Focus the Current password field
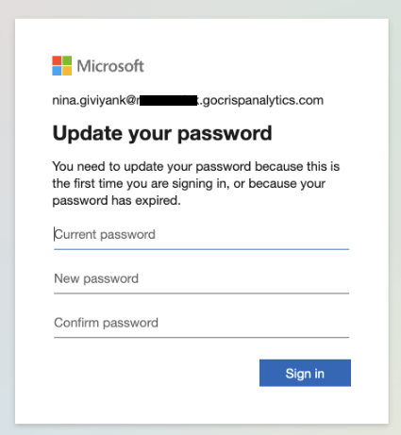The height and width of the screenshot is (435, 401). [201, 235]
